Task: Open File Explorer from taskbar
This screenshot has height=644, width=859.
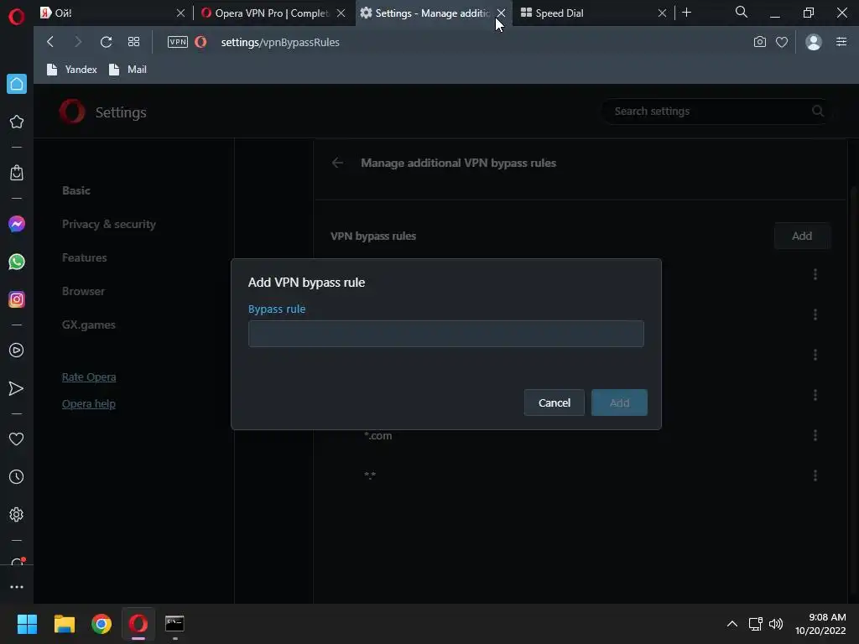Action: (x=64, y=624)
